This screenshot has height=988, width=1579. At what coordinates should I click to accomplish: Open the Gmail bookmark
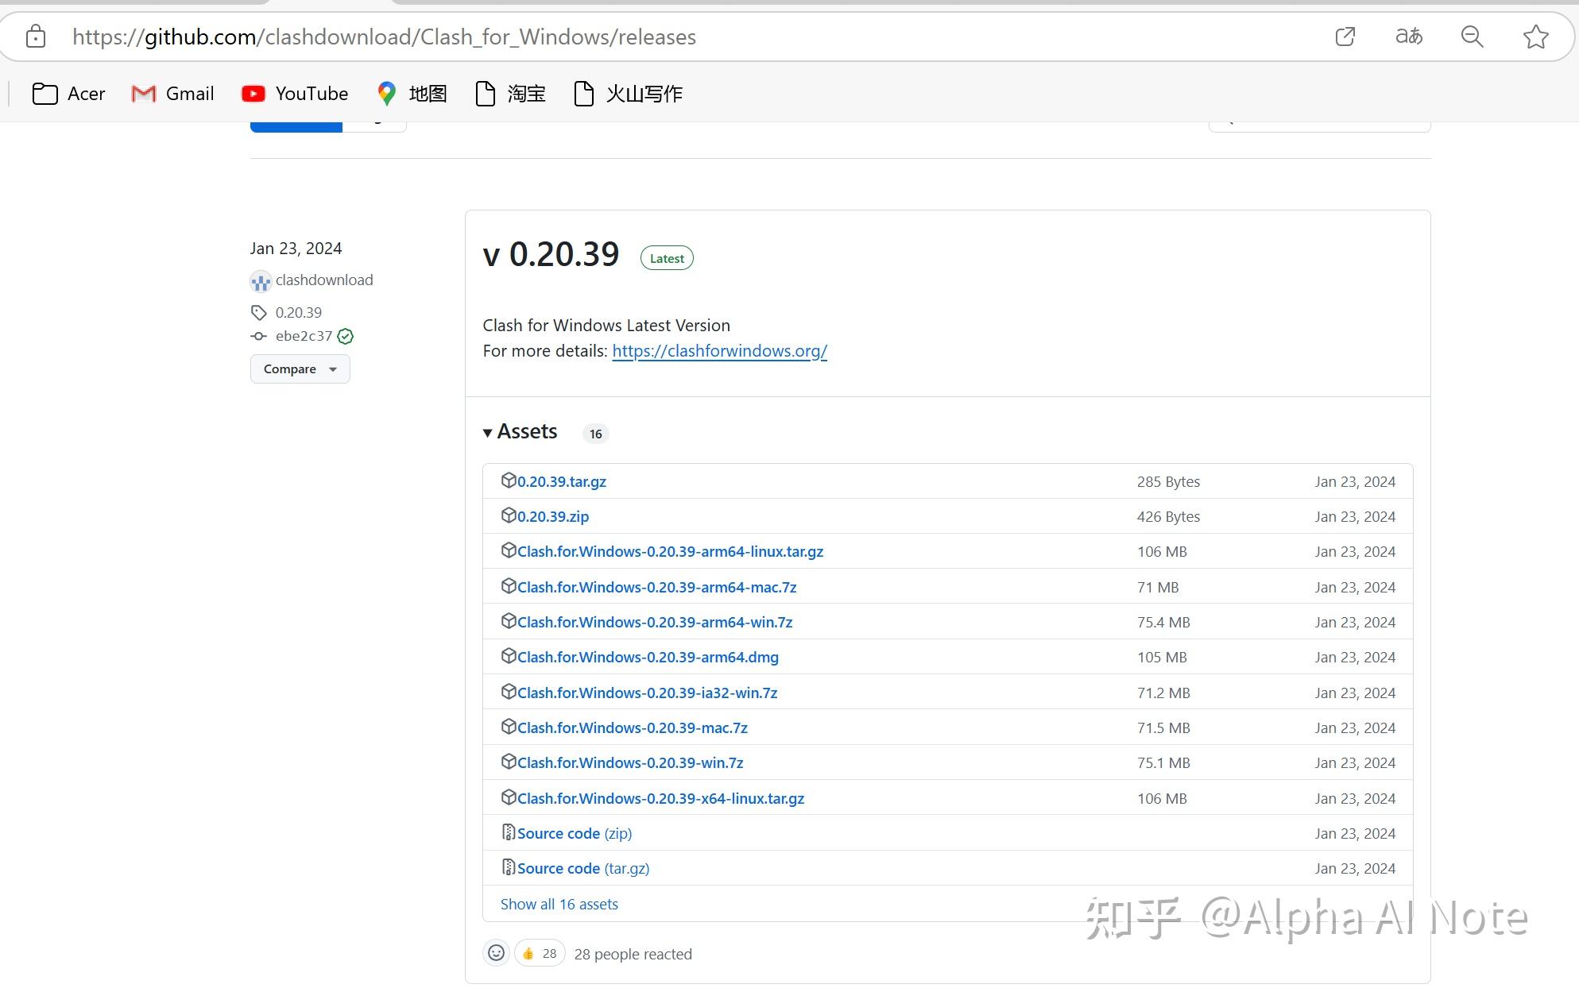(172, 94)
